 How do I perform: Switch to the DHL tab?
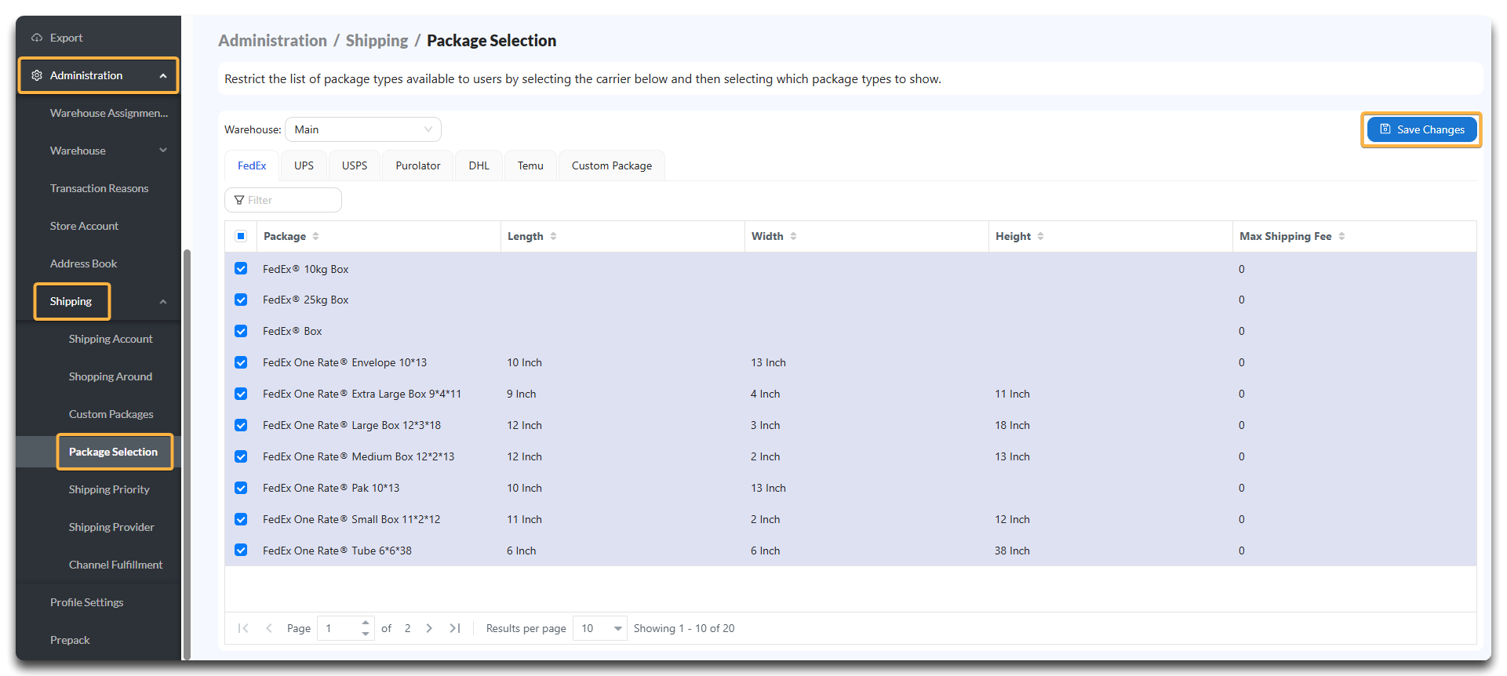[x=479, y=165]
